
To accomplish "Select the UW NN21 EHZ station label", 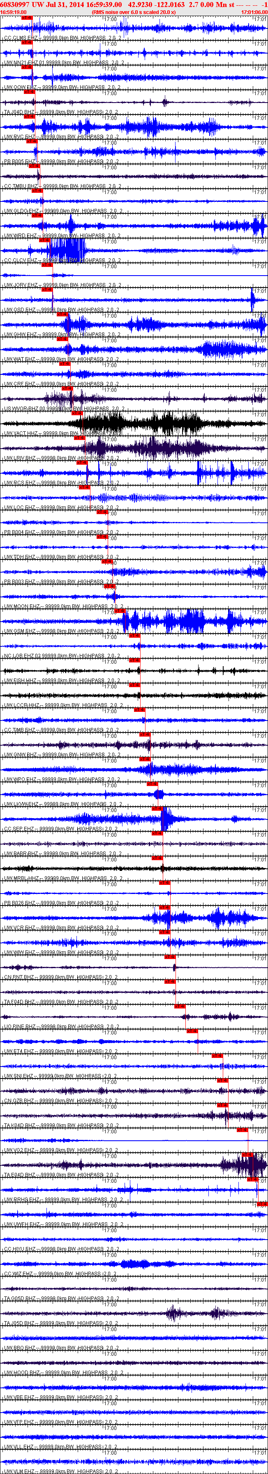I will [64, 63].
